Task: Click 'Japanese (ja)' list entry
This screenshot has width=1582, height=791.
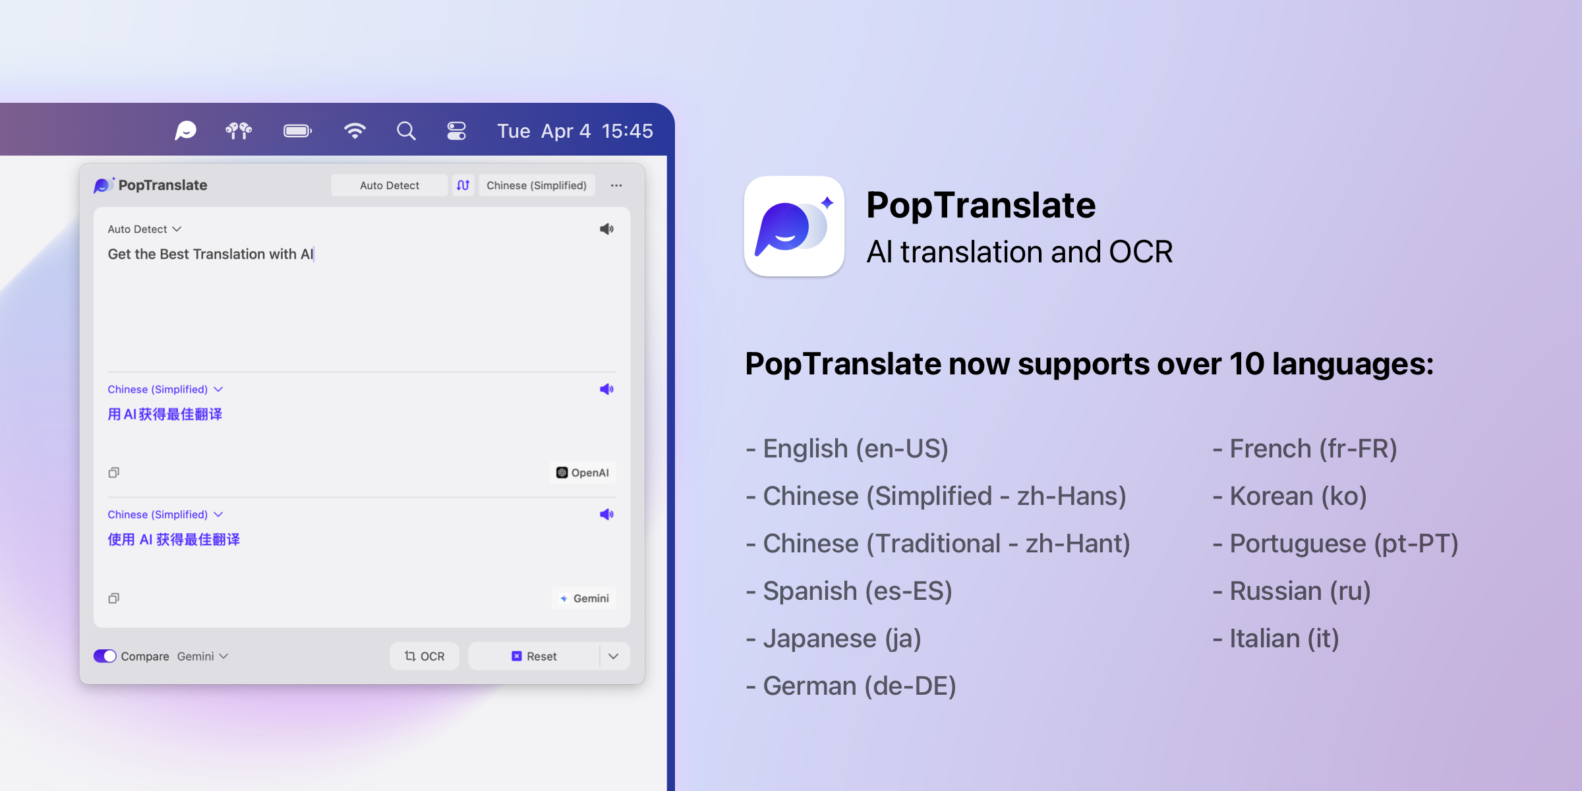Action: [833, 639]
